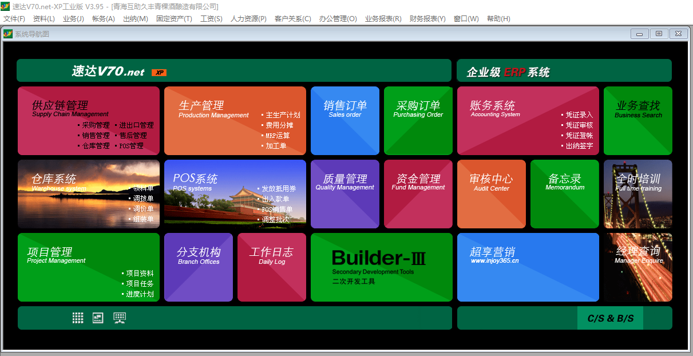
Task: Open the 质量管理 Quality Management tile
Action: pos(345,194)
